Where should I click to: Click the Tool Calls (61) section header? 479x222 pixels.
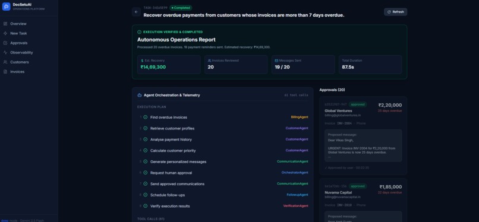tap(151, 219)
